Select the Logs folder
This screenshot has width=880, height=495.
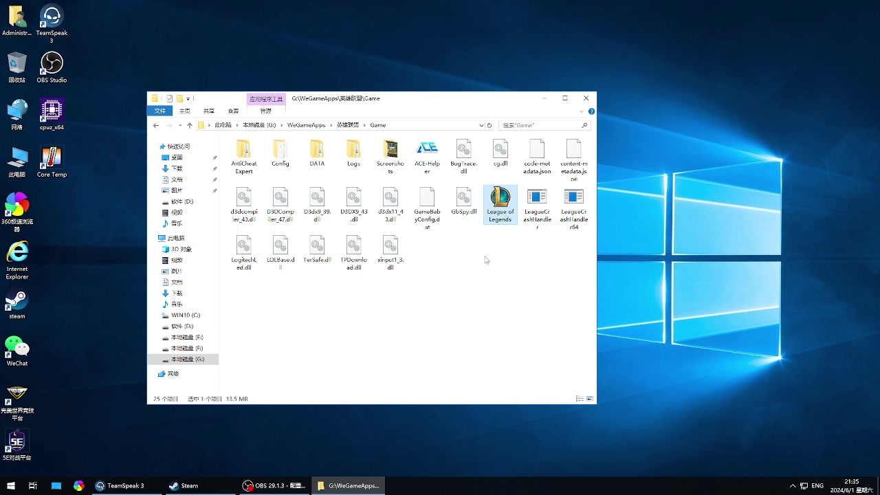point(353,153)
